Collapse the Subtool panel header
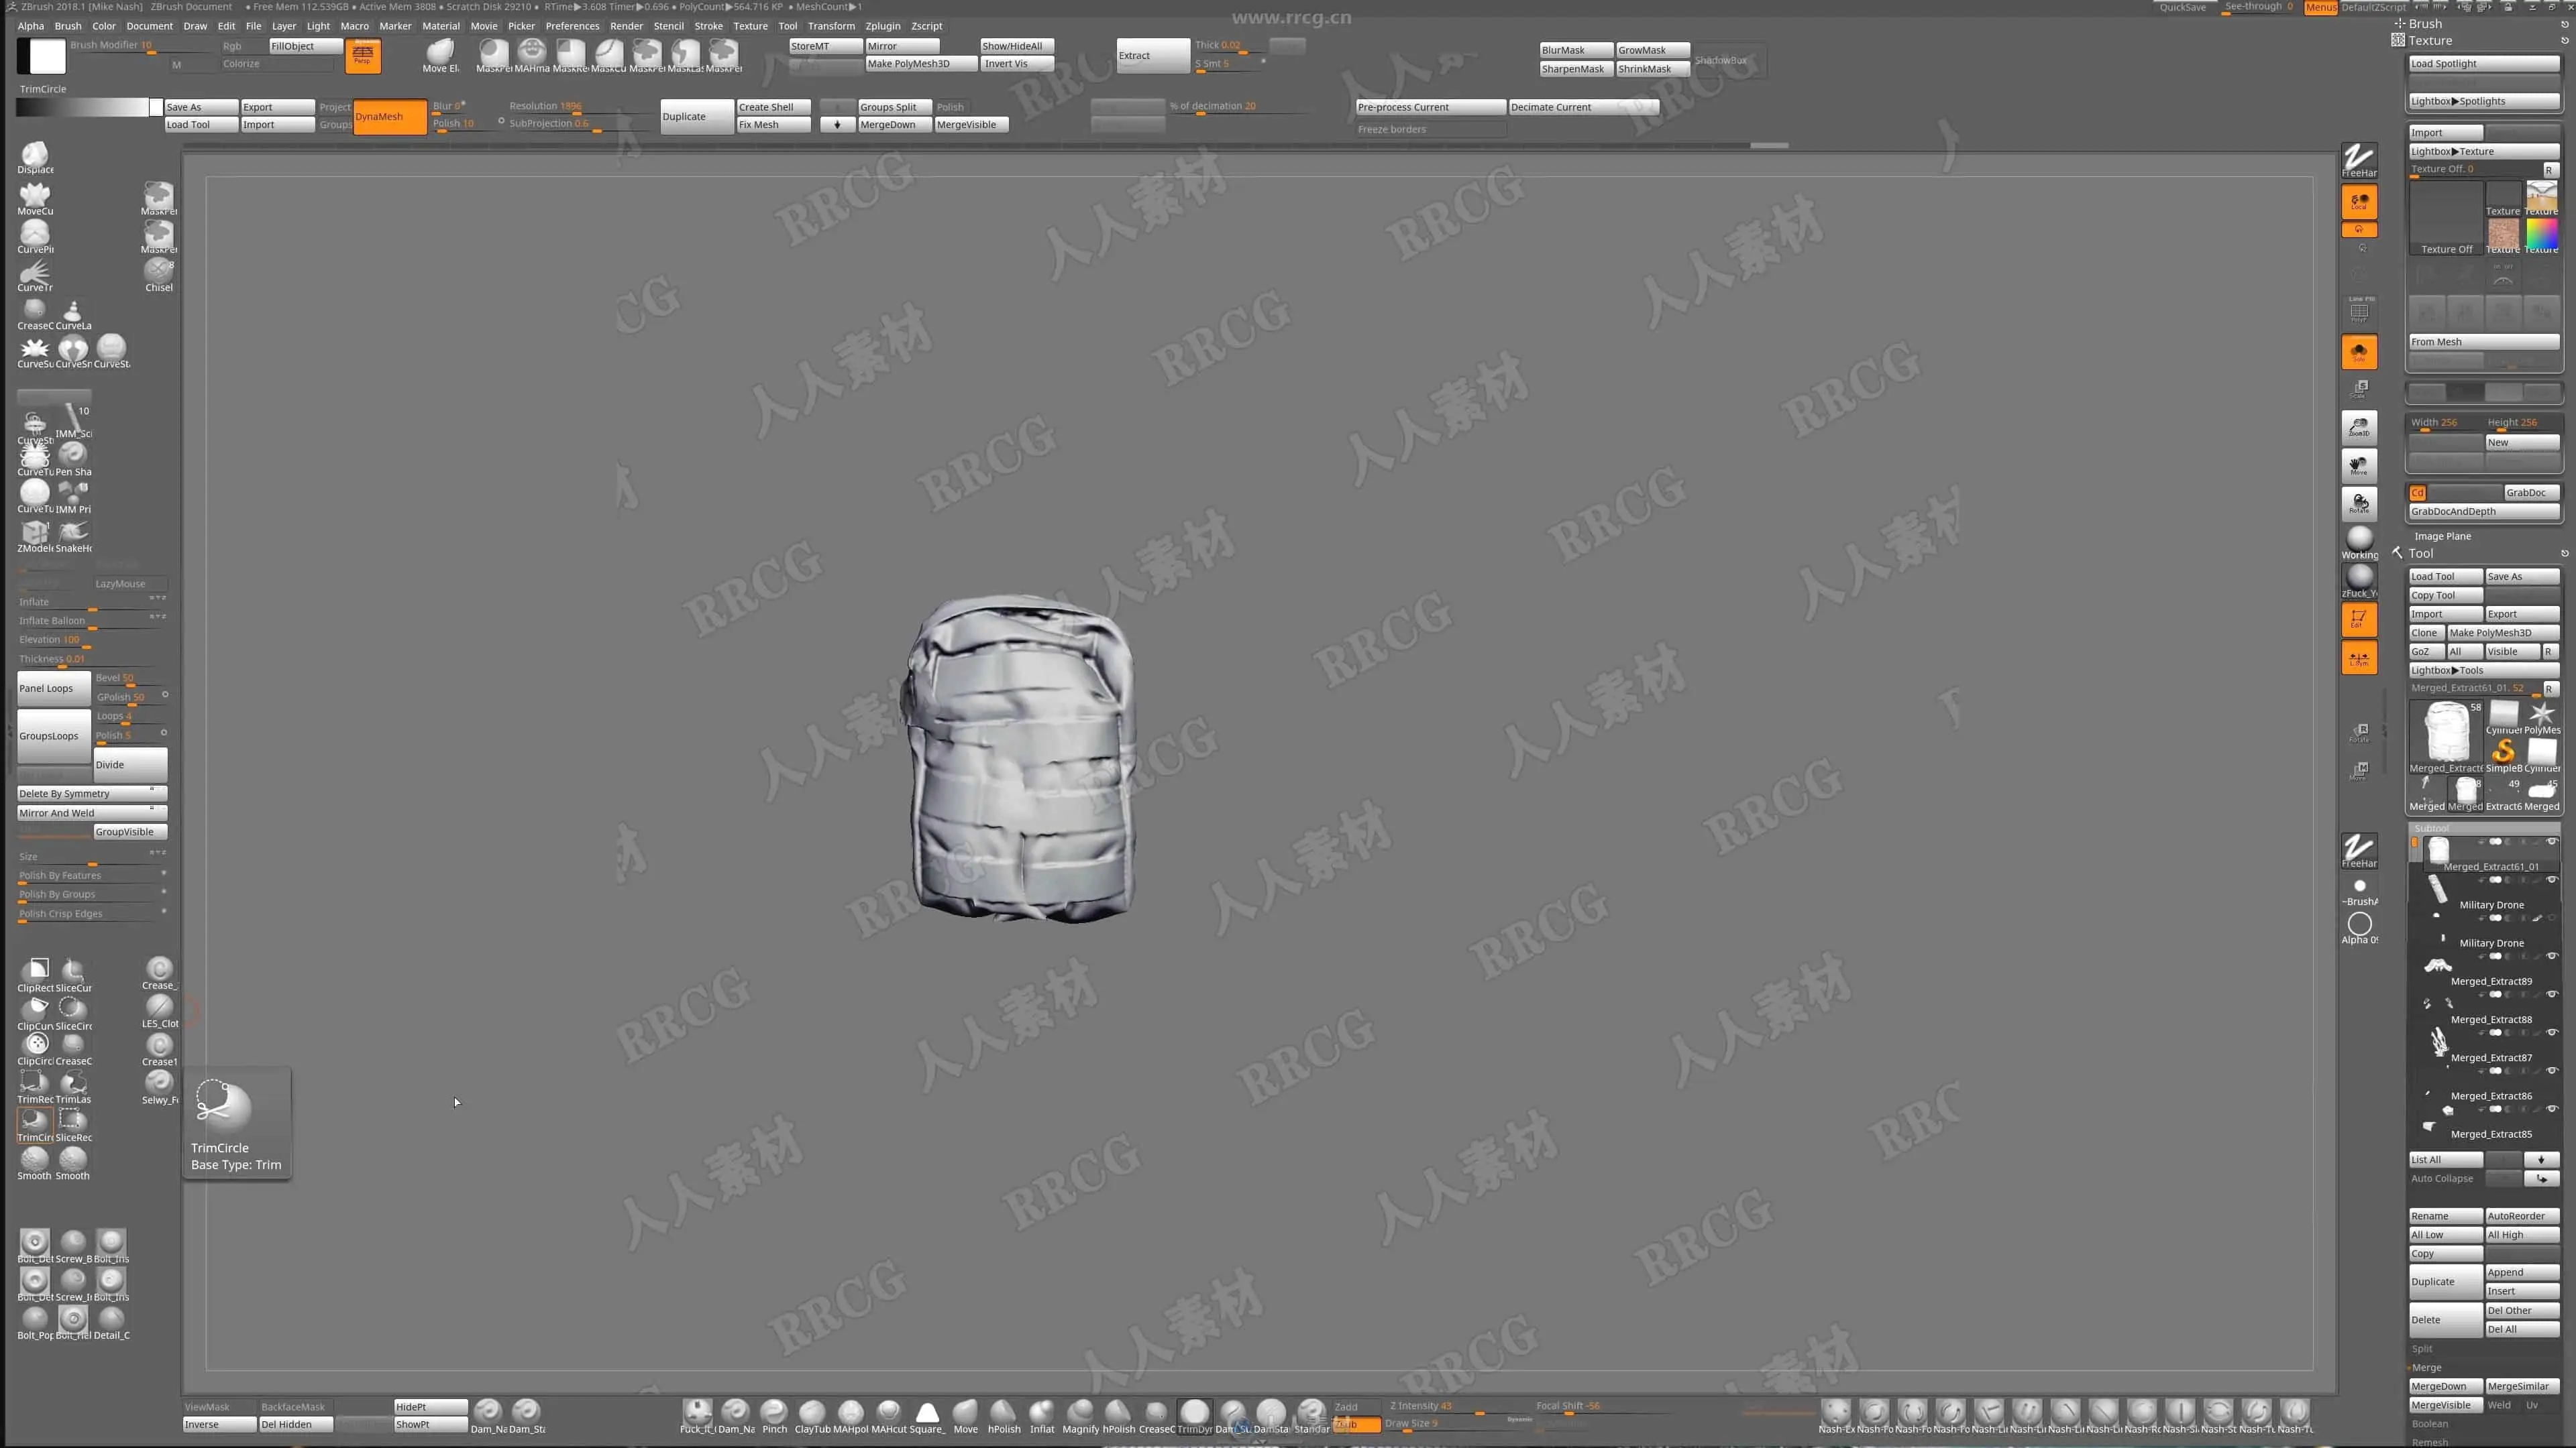This screenshot has height=1448, width=2576. (2432, 827)
